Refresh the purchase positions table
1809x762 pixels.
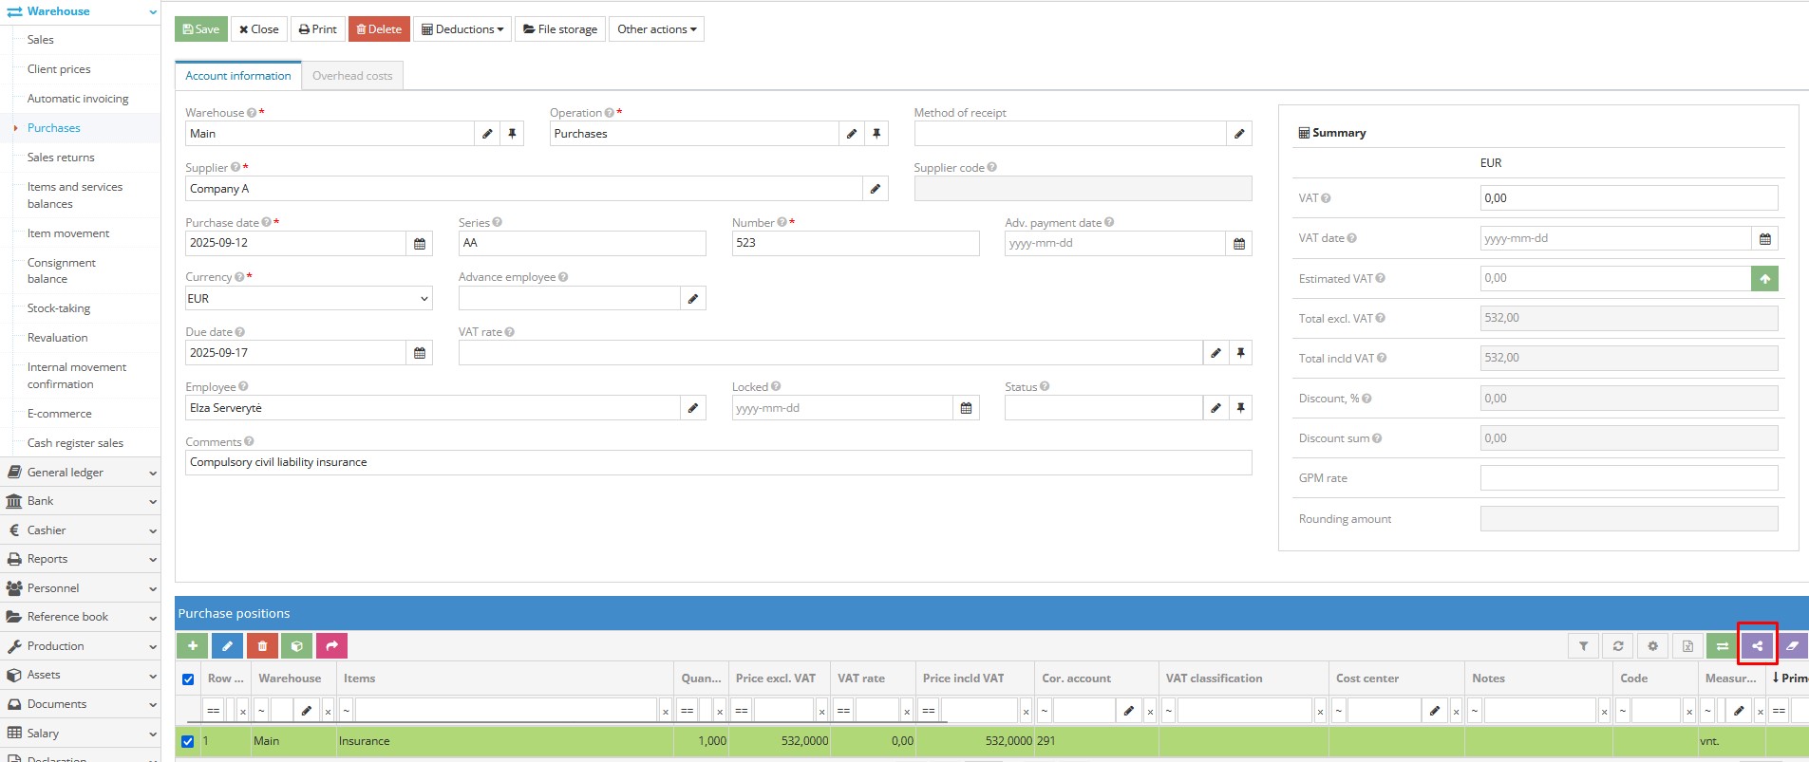(1618, 646)
